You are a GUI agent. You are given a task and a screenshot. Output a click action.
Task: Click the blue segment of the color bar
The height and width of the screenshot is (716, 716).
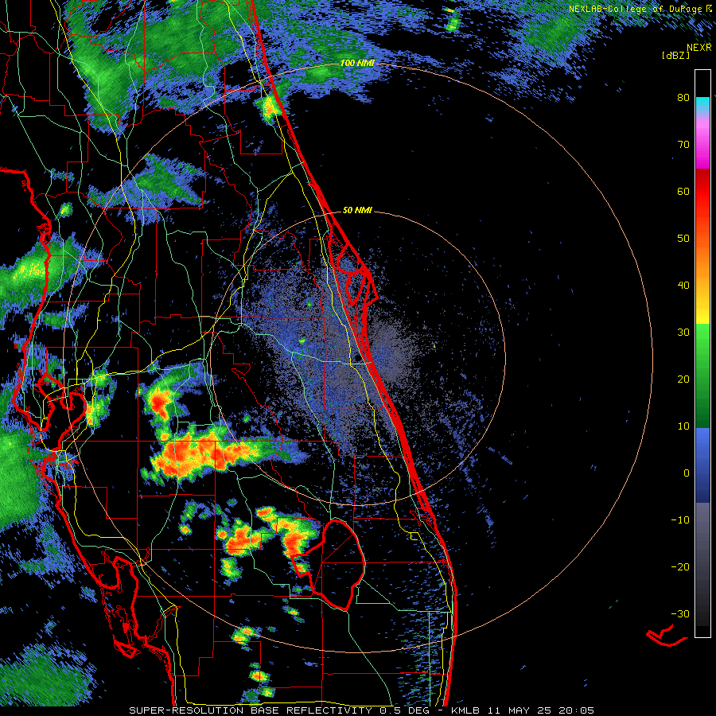[702, 465]
